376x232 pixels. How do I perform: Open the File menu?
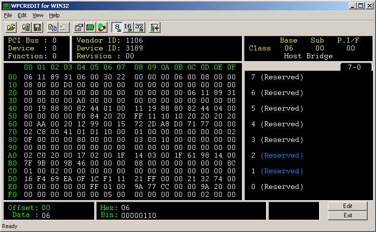pyautogui.click(x=8, y=15)
